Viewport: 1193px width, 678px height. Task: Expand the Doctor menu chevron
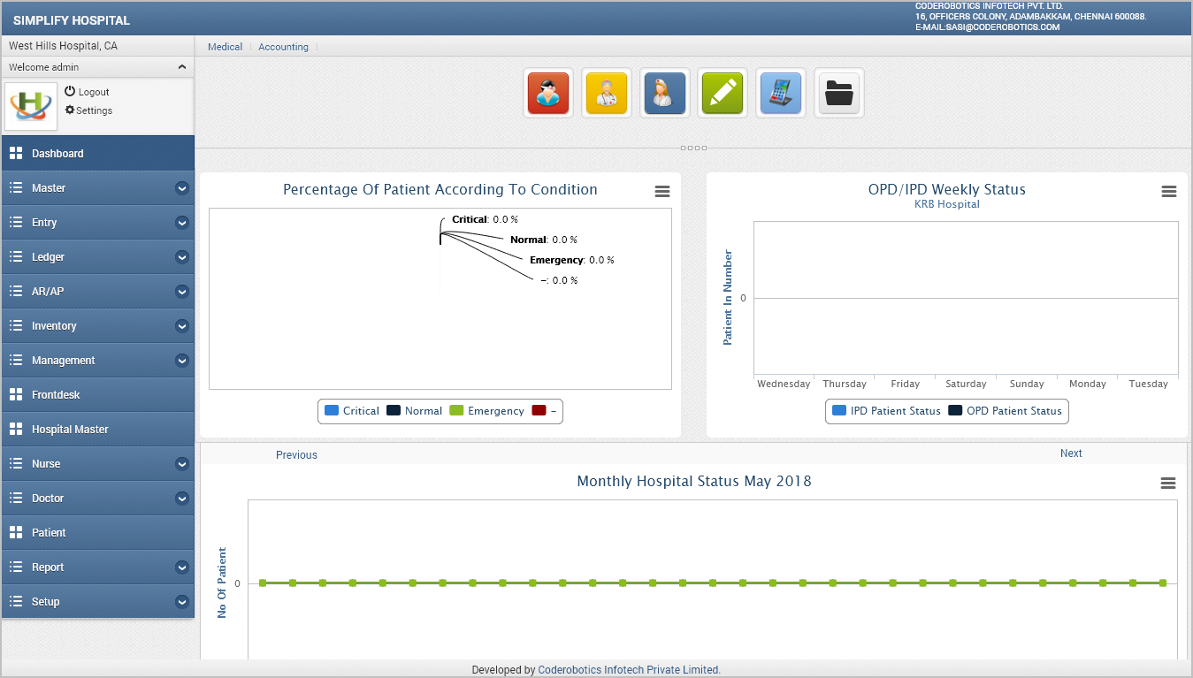[182, 498]
